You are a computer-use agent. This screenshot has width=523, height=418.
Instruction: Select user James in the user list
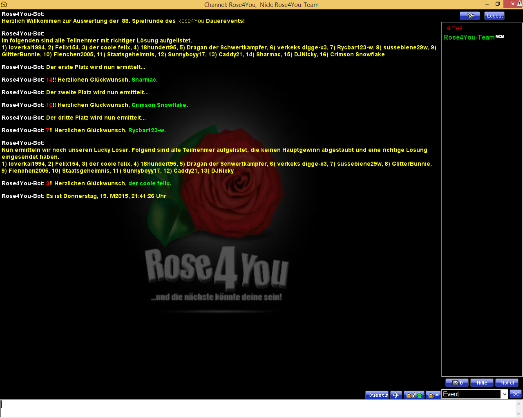(453, 28)
